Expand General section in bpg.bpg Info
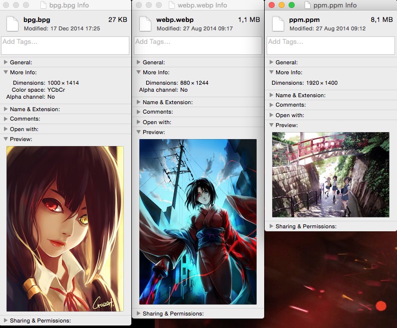Viewport: 397px width, 328px height. coord(5,62)
